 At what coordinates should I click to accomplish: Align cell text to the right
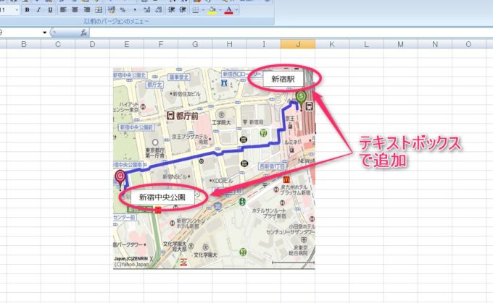pos(87,10)
